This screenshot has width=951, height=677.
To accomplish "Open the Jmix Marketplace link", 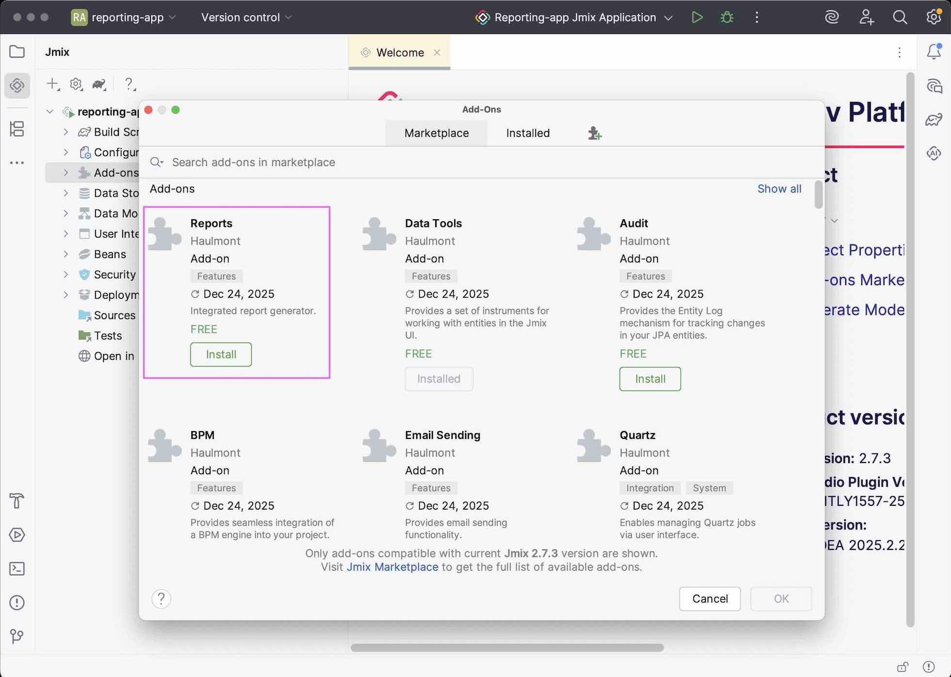I will [392, 567].
